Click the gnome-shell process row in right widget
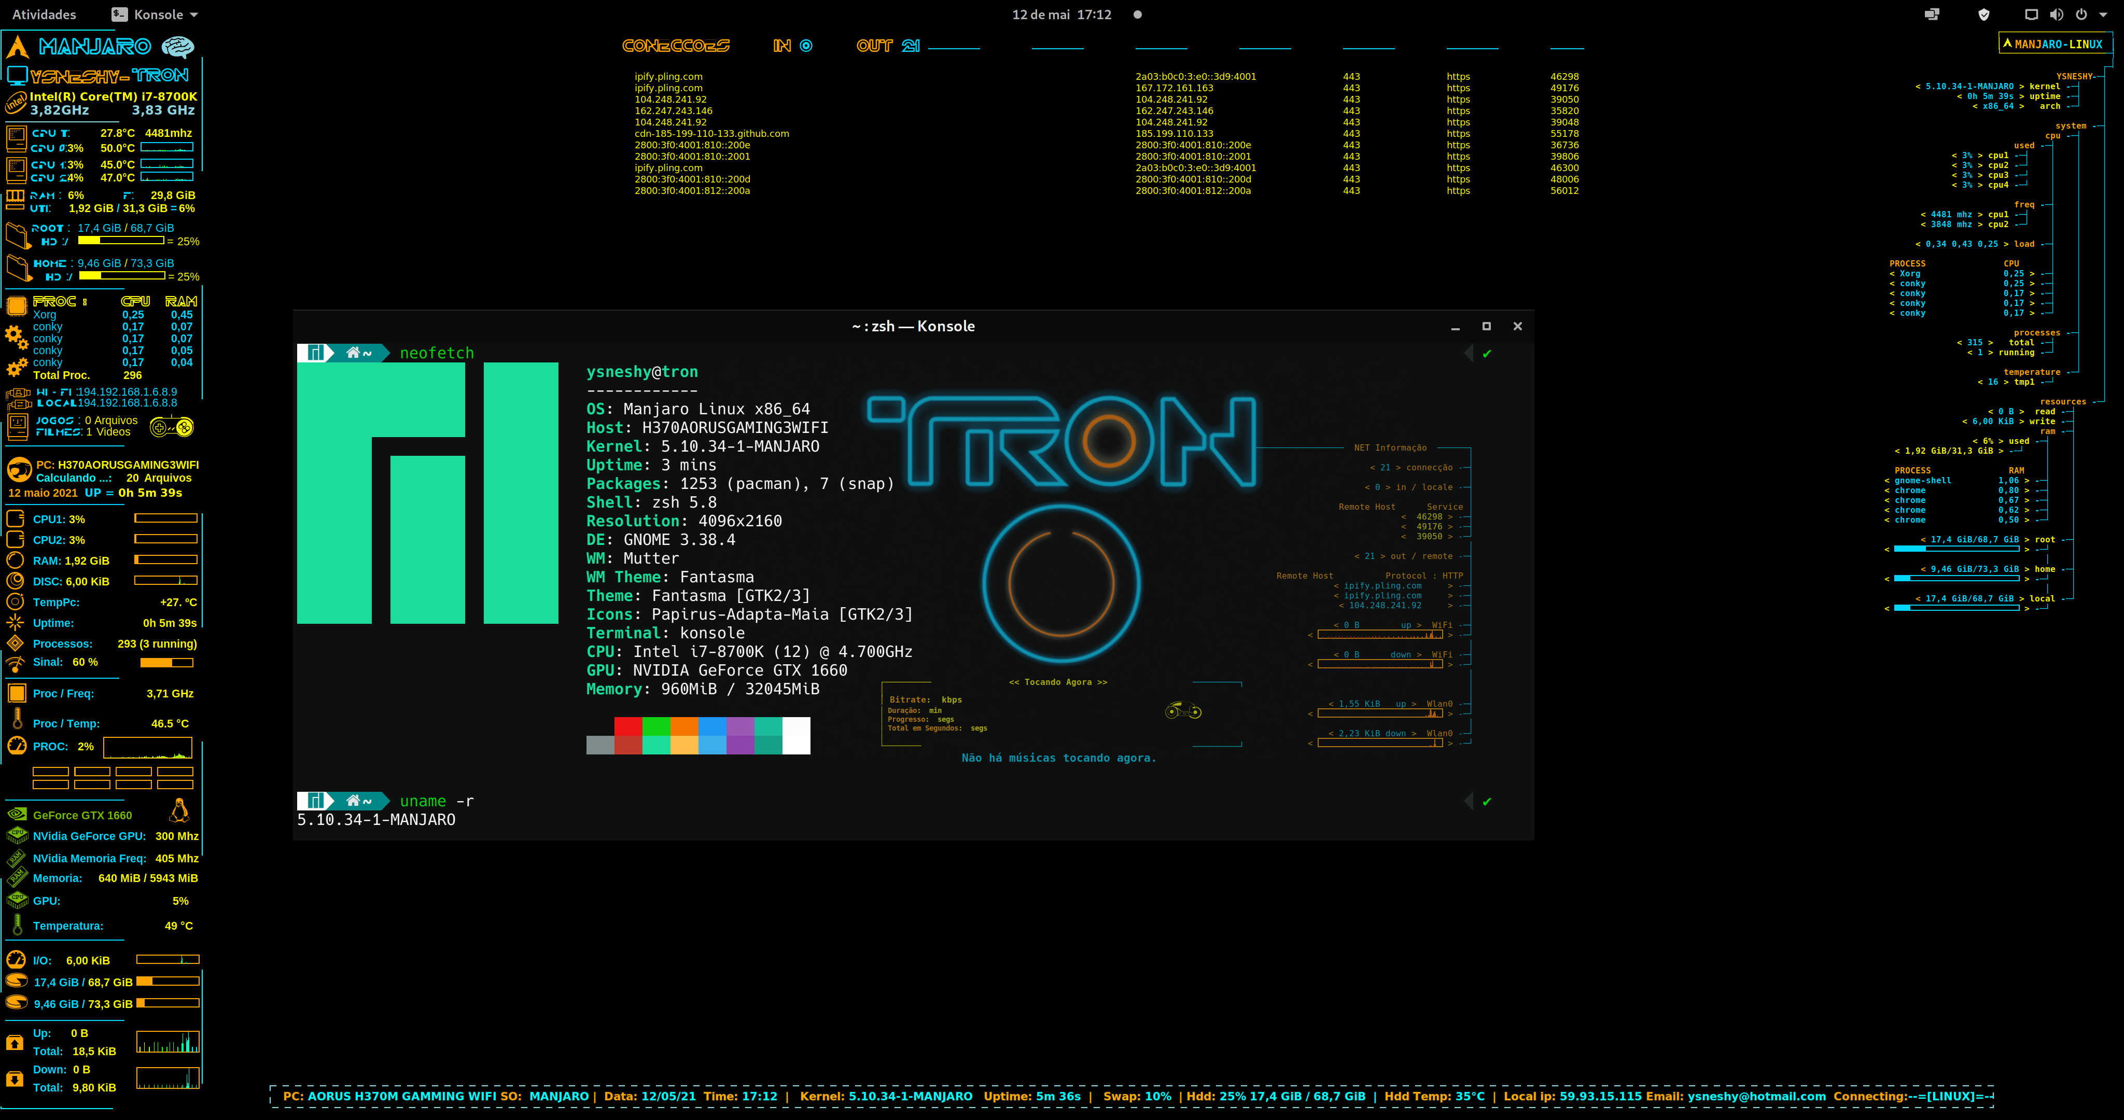The width and height of the screenshot is (2124, 1120). (1958, 480)
